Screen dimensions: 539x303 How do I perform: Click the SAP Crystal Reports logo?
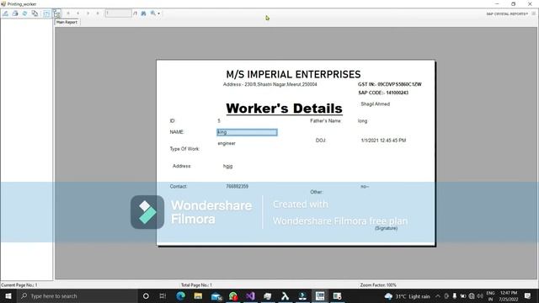click(x=507, y=13)
